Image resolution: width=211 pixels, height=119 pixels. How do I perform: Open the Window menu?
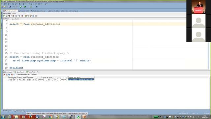[x=41, y=4]
